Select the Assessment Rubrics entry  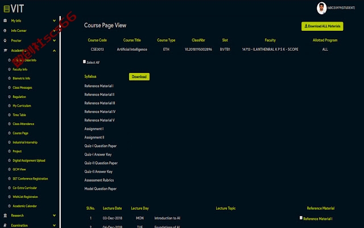coord(99,180)
